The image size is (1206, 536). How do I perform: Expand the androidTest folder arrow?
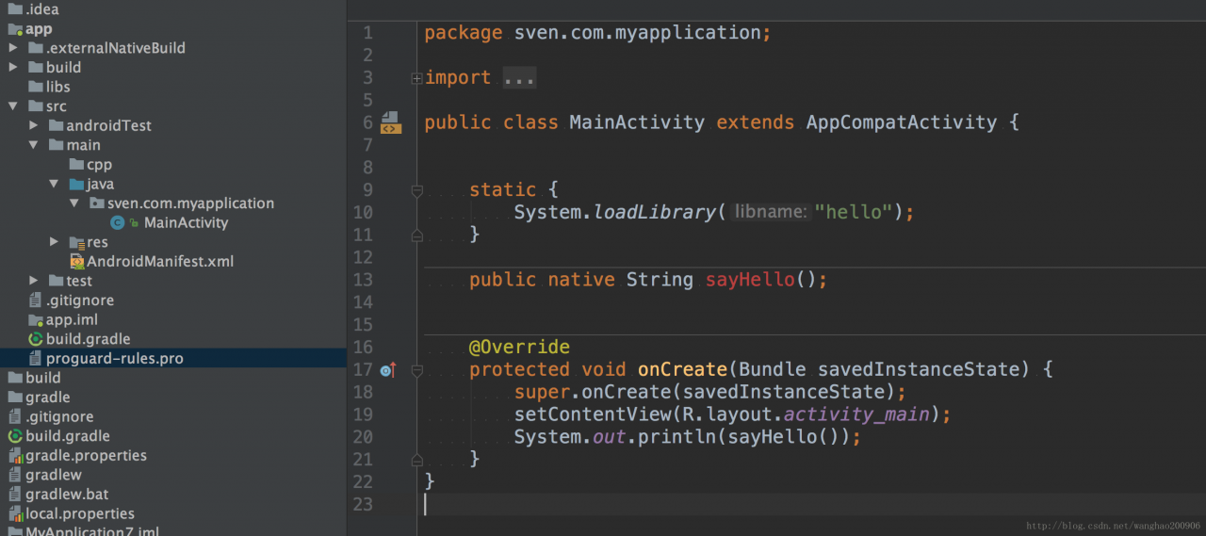click(34, 125)
